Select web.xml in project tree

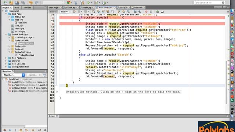click(23, 23)
